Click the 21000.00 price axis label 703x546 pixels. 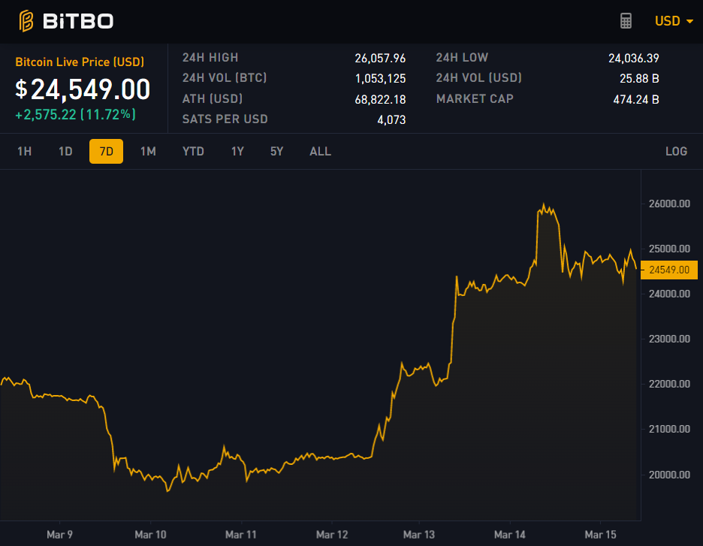[x=669, y=430]
